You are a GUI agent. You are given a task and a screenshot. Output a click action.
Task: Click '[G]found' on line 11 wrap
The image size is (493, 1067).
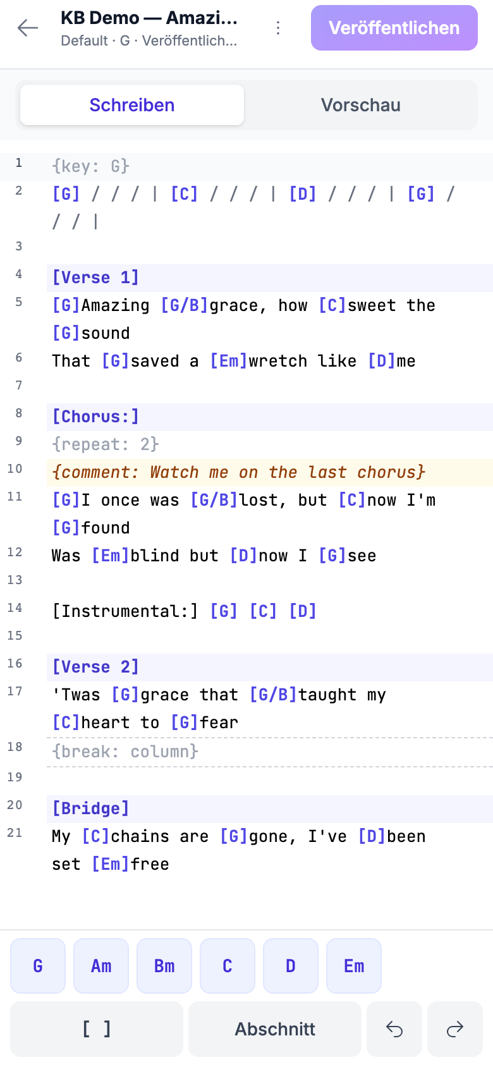(x=91, y=528)
